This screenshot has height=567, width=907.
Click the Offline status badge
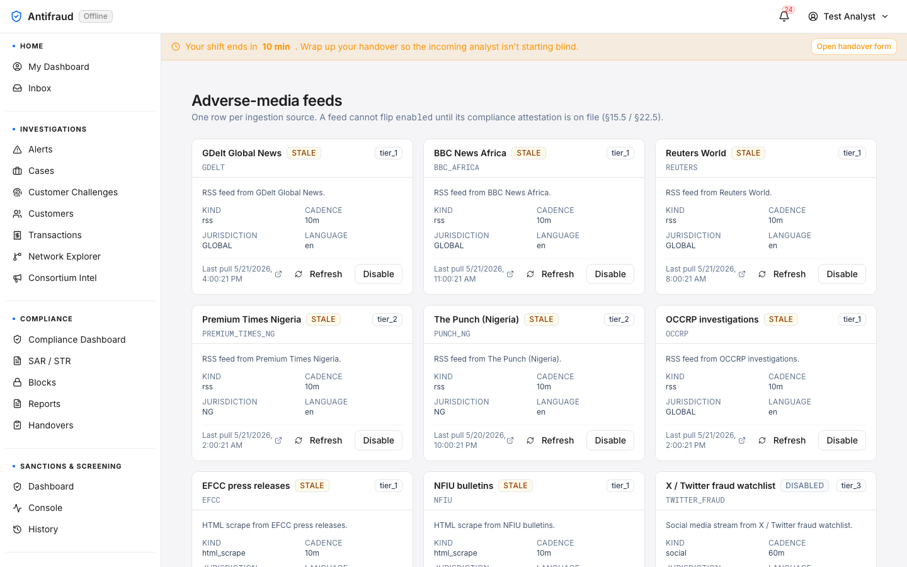pos(96,16)
